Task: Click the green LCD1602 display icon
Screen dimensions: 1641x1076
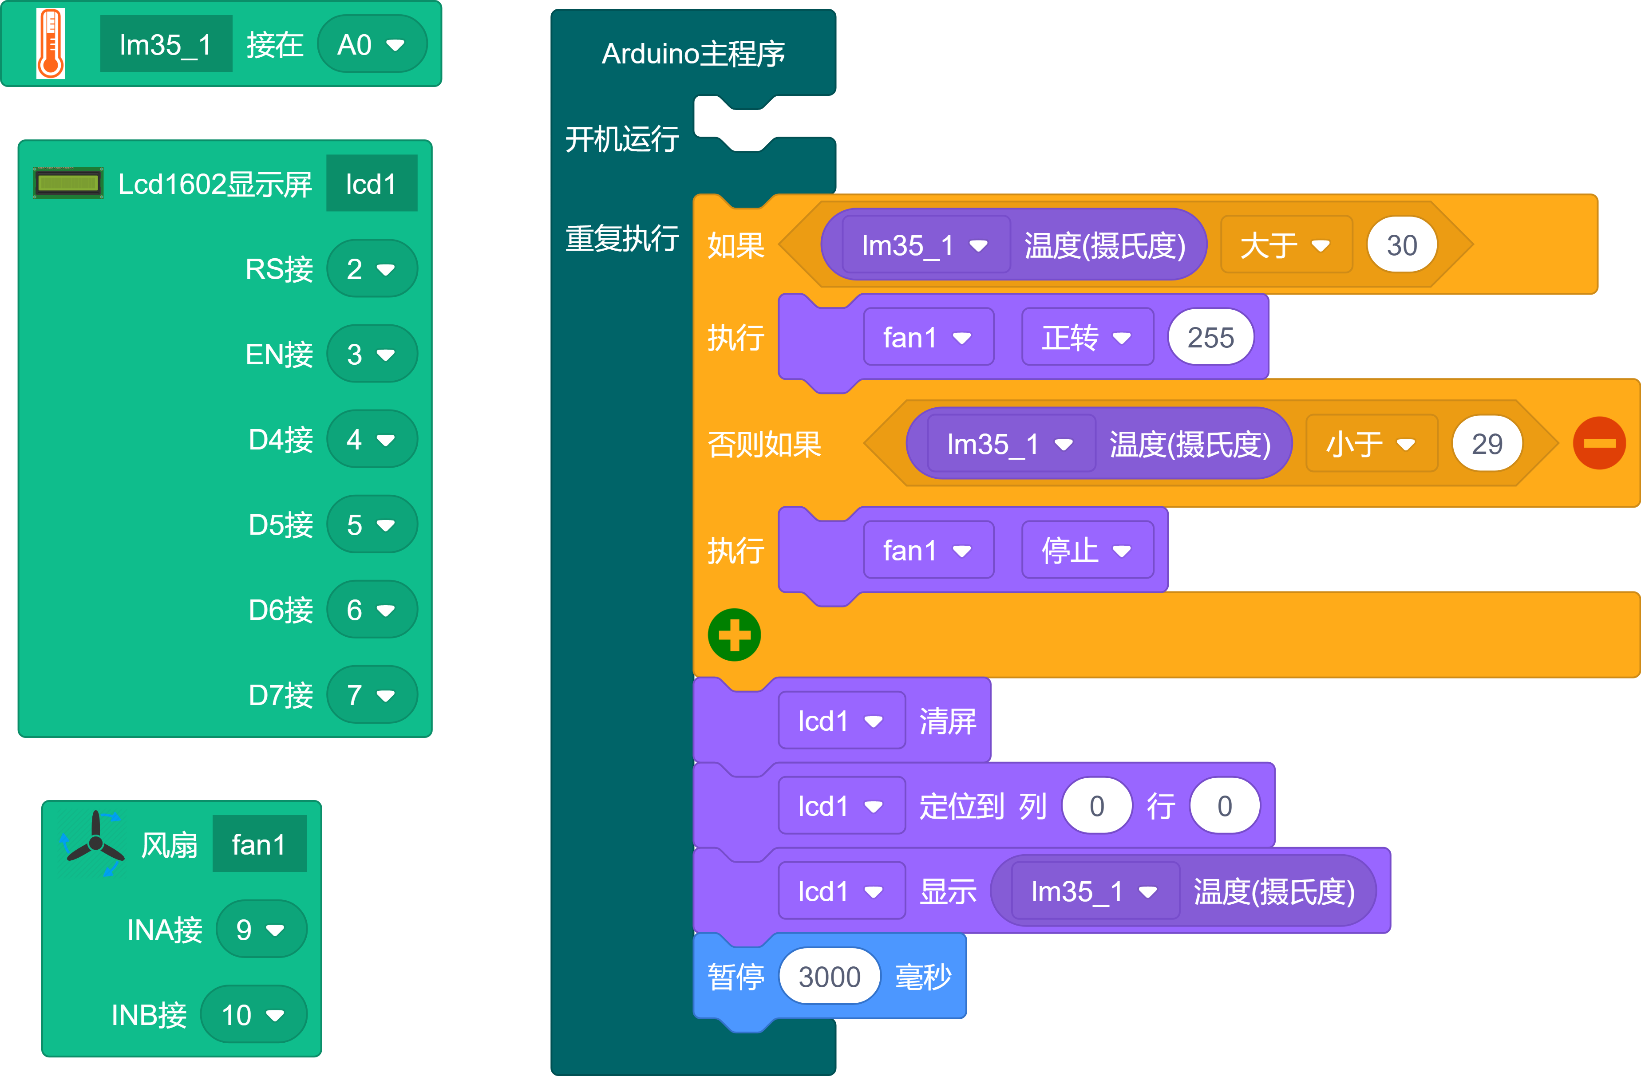Action: coord(68,183)
